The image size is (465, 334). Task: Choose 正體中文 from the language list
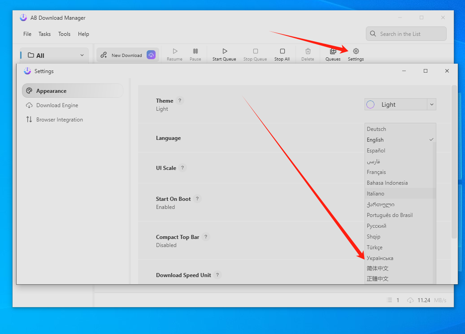pyautogui.click(x=399, y=279)
